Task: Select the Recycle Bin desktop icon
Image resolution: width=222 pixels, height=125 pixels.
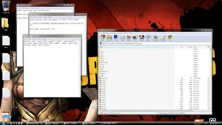Action: pos(6,7)
